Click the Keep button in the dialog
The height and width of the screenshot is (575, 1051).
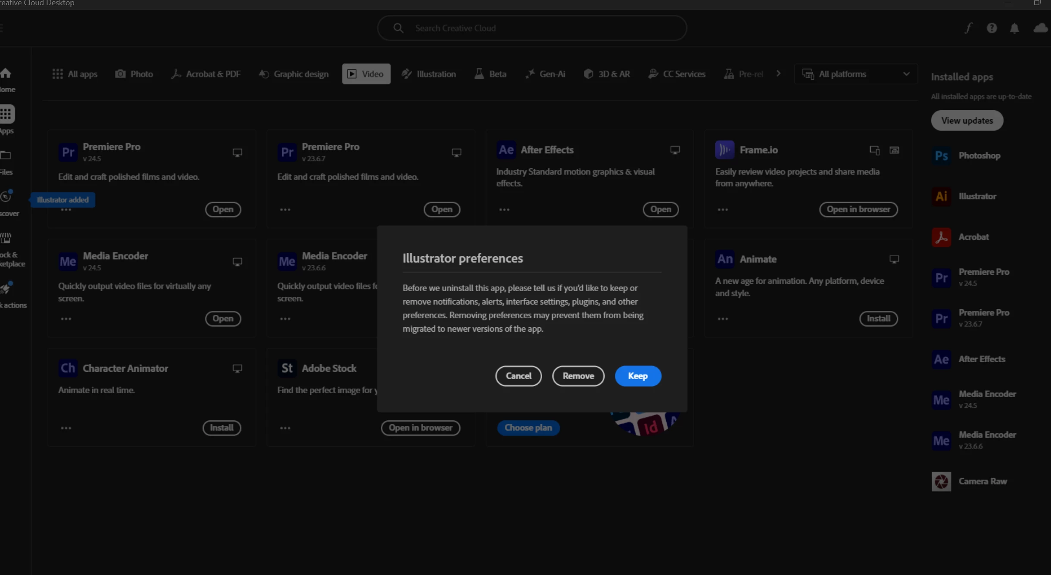click(x=637, y=376)
